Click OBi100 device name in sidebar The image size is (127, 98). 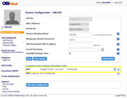pos(8,27)
